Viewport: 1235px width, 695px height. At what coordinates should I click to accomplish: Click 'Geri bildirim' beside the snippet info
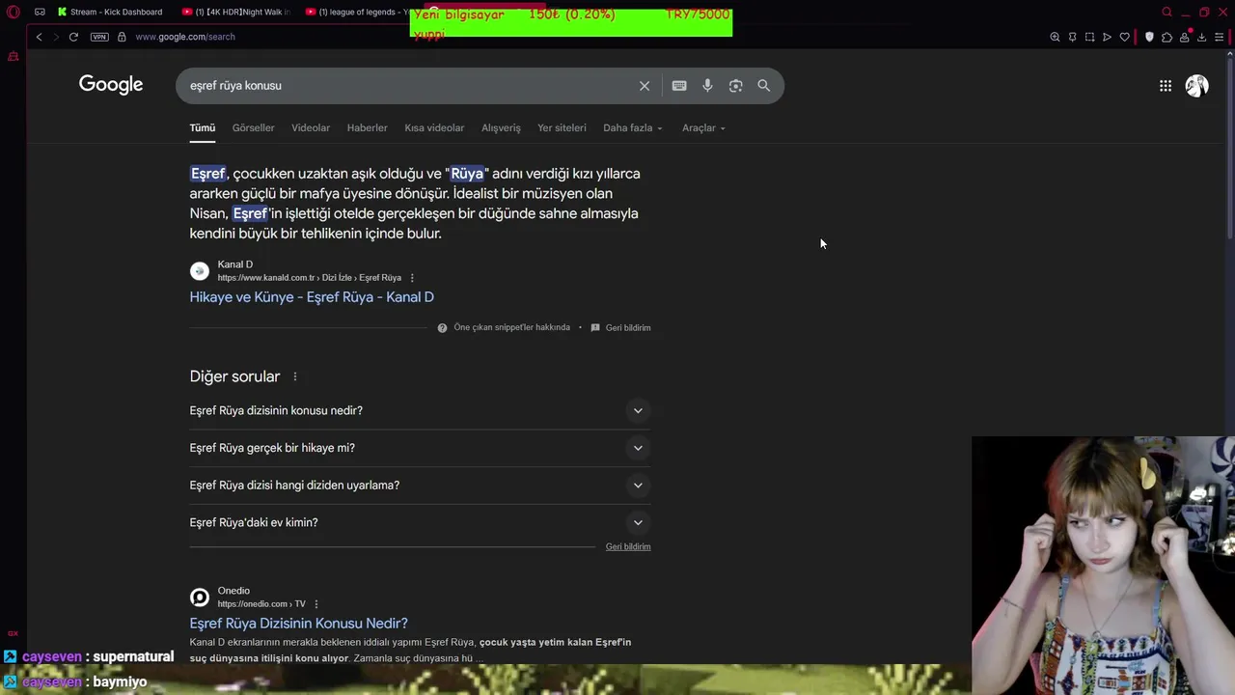point(628,327)
